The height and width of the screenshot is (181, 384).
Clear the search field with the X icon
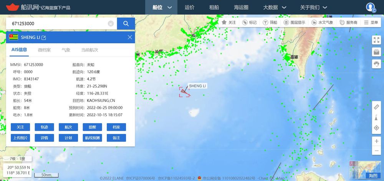[x=111, y=24]
